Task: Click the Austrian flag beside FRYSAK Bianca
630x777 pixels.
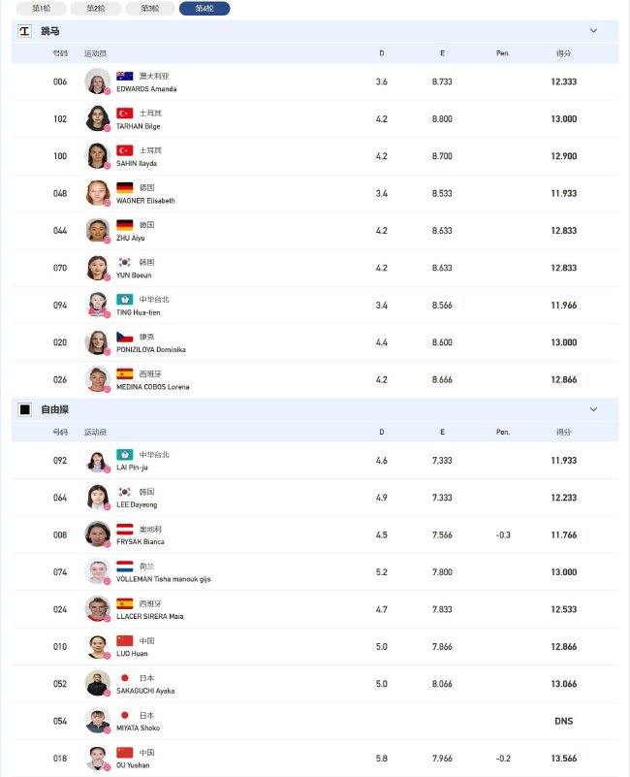Action: coord(124,529)
